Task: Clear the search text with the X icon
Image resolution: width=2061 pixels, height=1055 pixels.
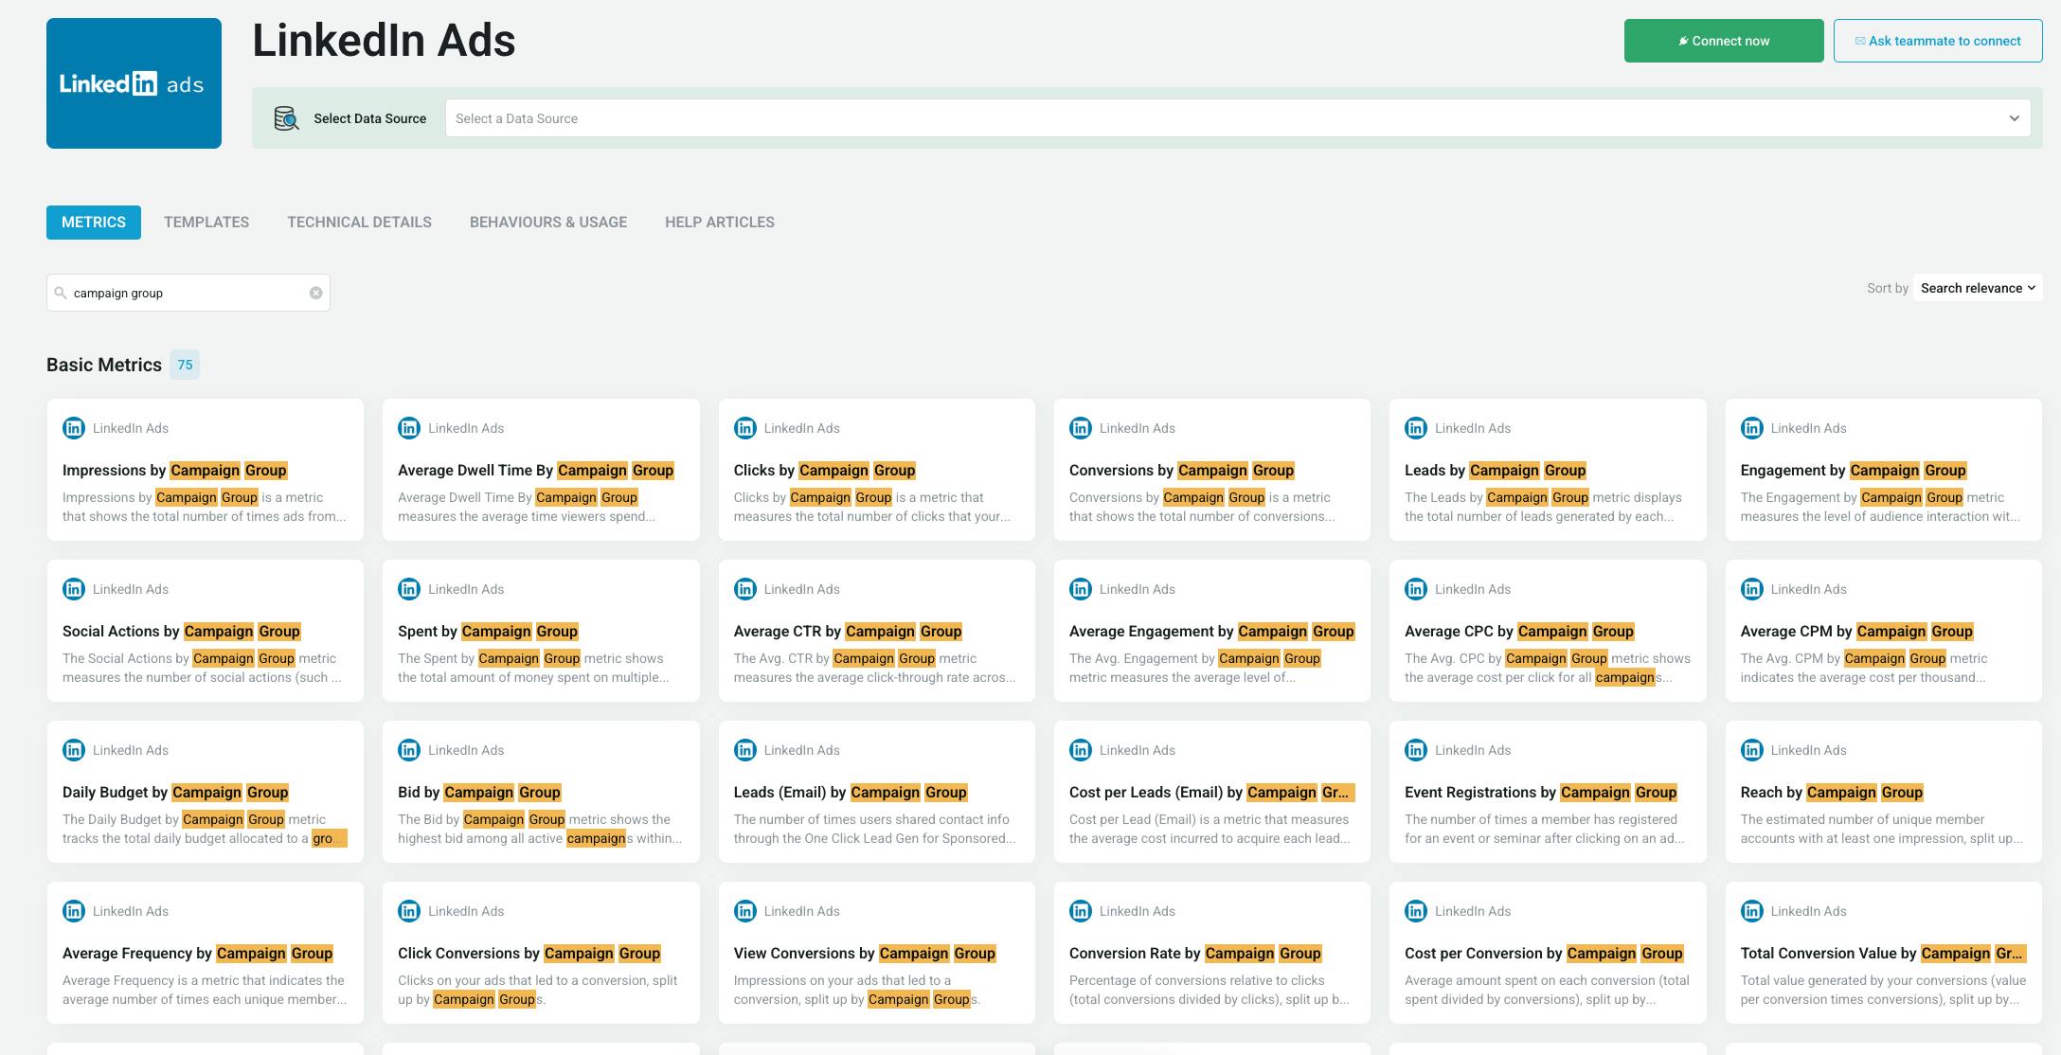Action: (316, 293)
